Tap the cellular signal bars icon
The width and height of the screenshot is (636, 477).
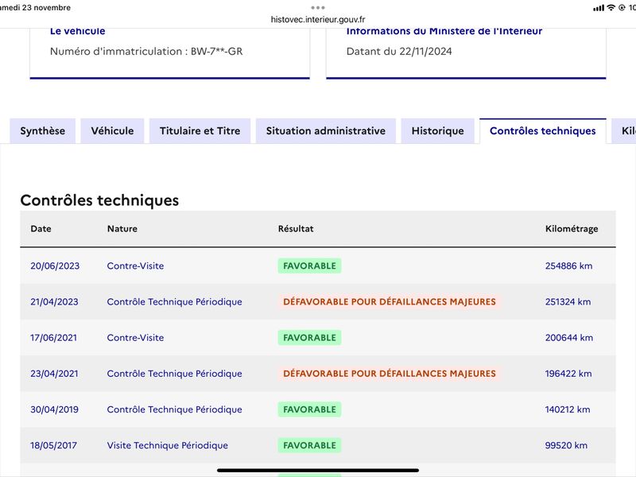(x=599, y=8)
